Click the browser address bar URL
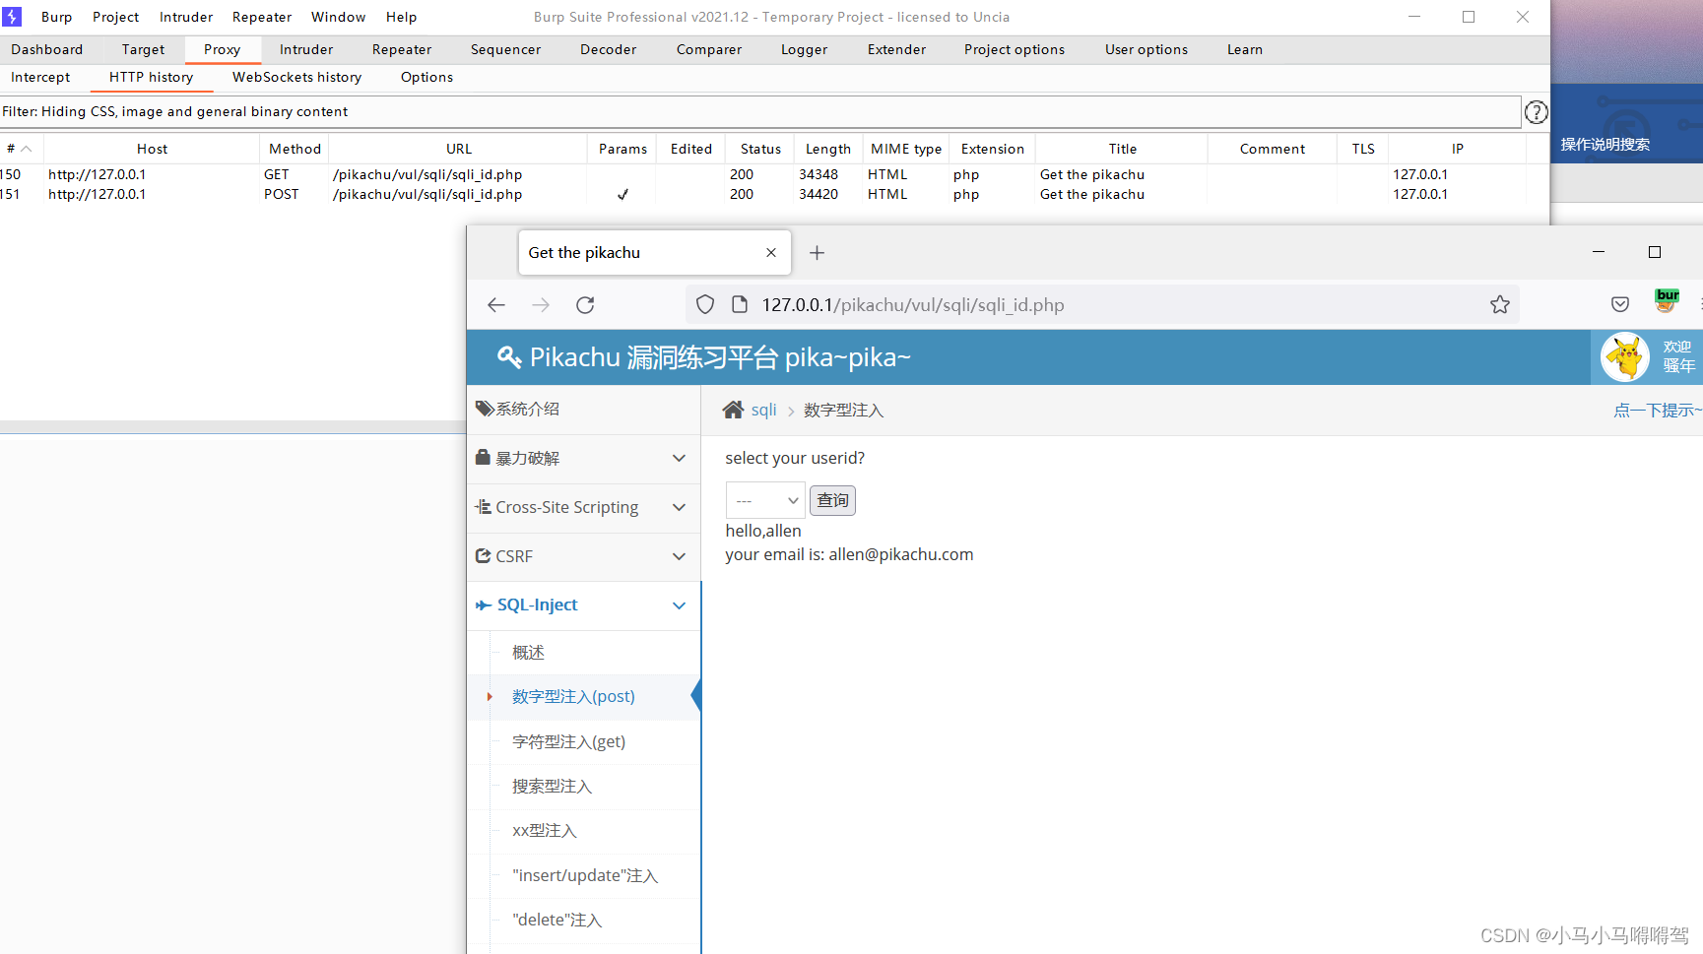1703x954 pixels. tap(913, 305)
